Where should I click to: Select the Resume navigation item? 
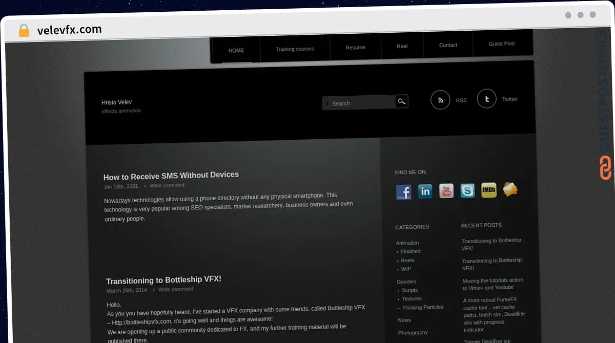pos(355,47)
